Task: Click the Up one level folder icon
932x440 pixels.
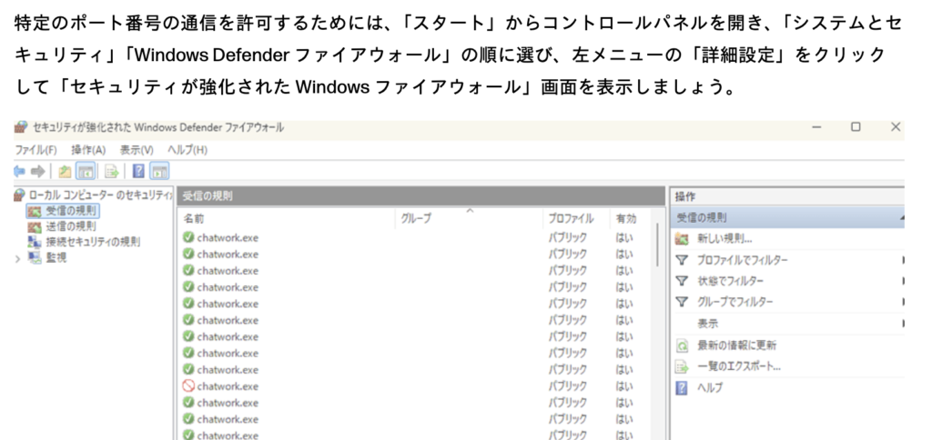Action: click(65, 171)
